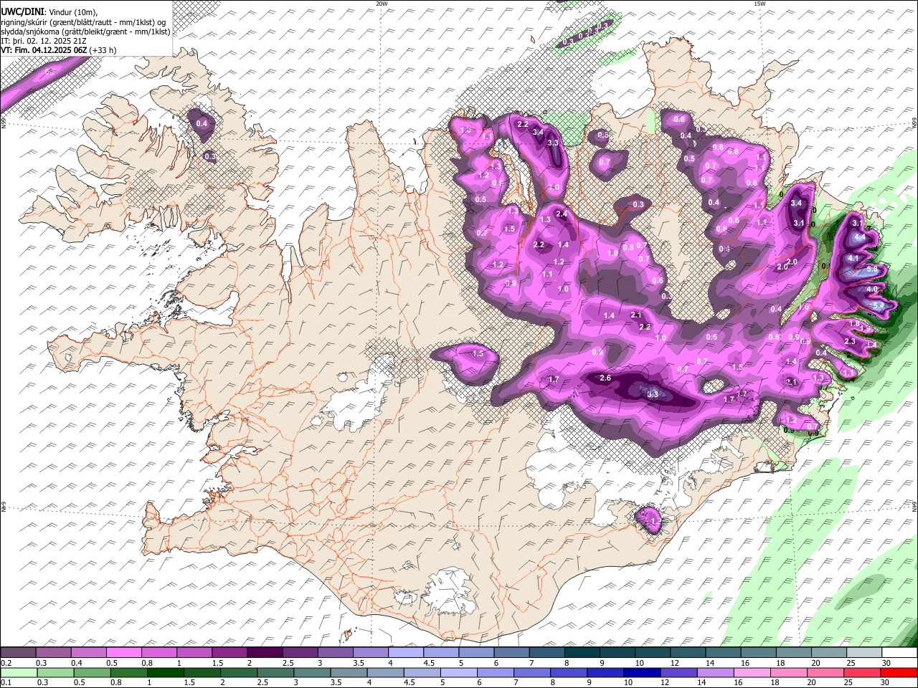Image resolution: width=918 pixels, height=688 pixels.
Task: Click the deep blue 10–12 swatch in lower legend
Action: click(642, 672)
